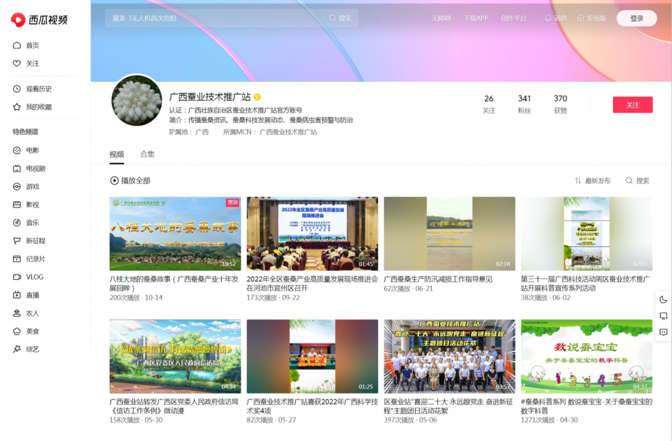This screenshot has width=672, height=441.
Task: Click the top search input field
Action: 213,18
